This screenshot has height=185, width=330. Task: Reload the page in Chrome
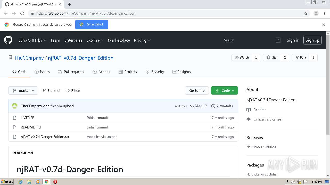22,13
